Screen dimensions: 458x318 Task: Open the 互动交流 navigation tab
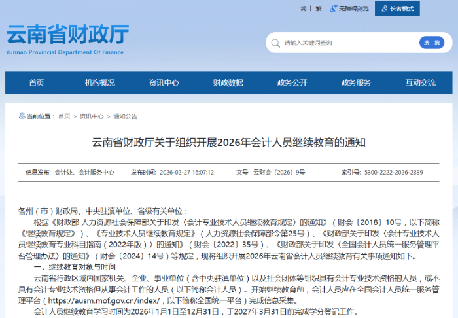pyautogui.click(x=420, y=83)
